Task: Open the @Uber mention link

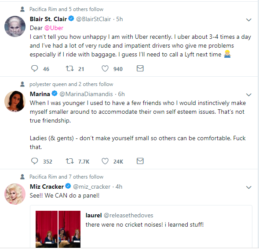Action: [54, 28]
